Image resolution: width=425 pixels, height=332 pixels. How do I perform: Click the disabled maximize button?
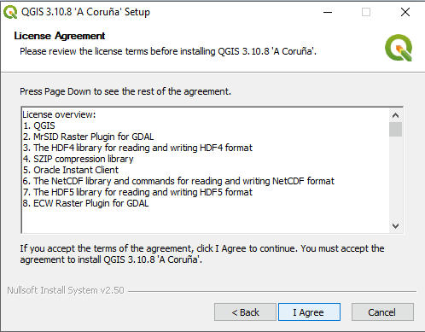(366, 12)
